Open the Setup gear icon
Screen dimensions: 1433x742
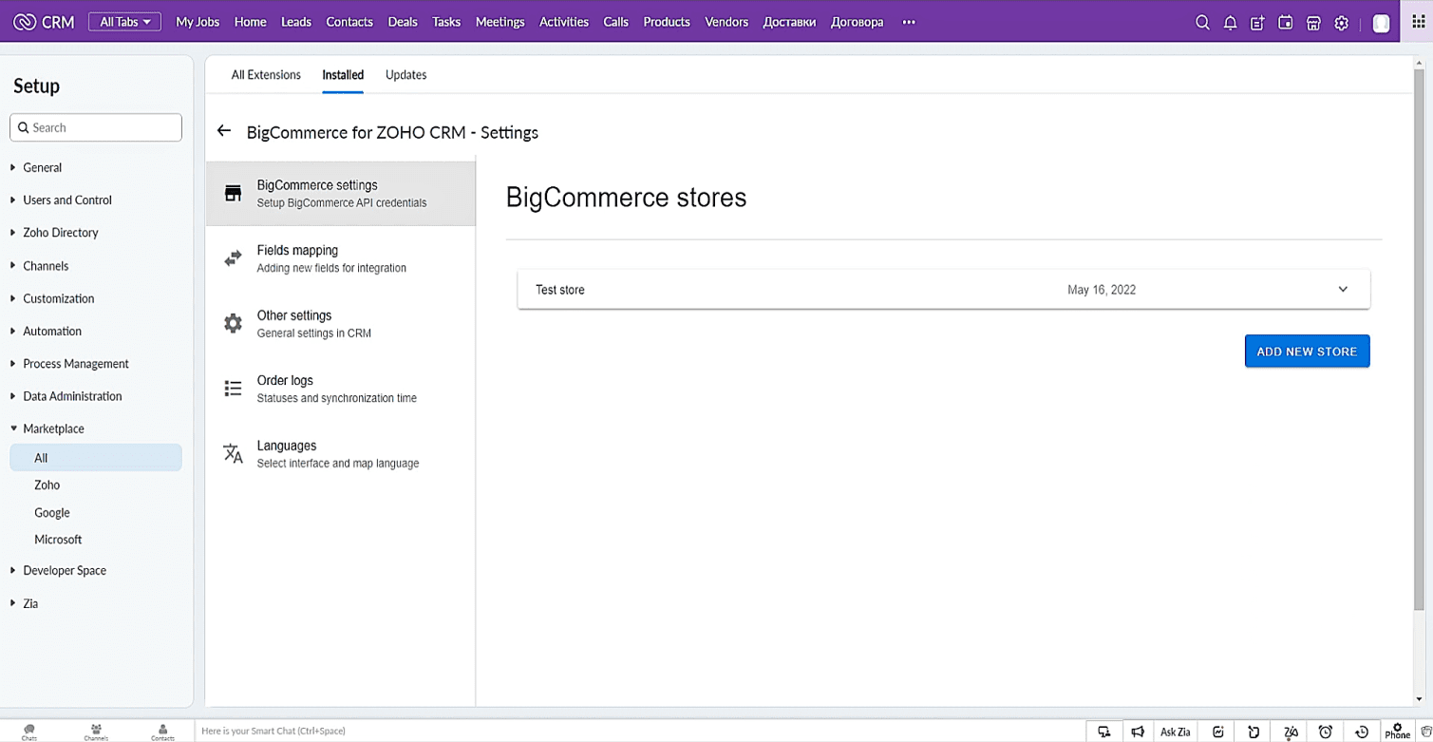coord(1341,21)
